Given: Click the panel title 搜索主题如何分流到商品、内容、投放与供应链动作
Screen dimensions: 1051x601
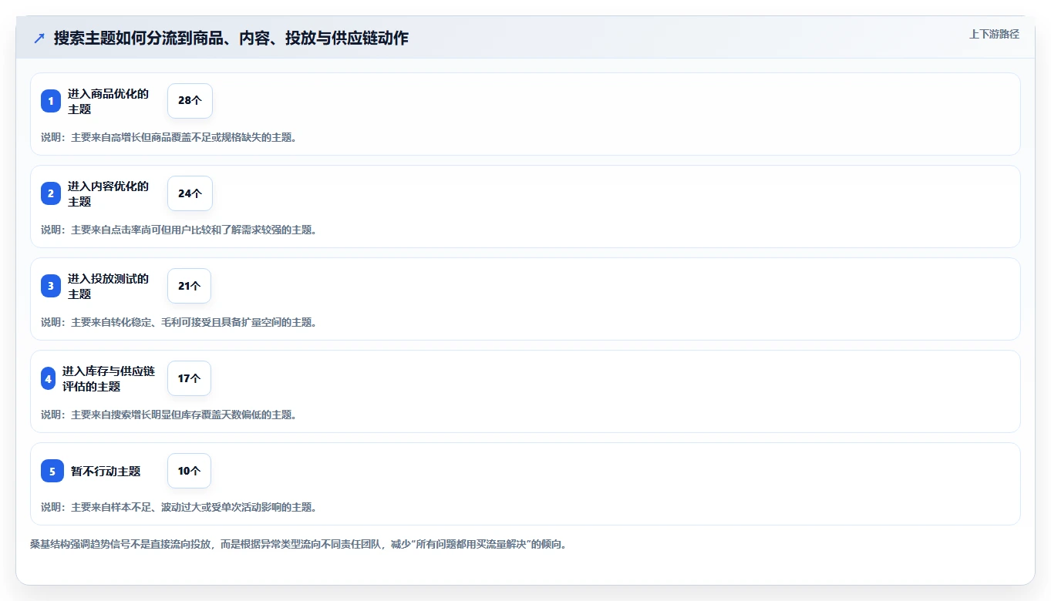Looking at the screenshot, I should click(231, 38).
